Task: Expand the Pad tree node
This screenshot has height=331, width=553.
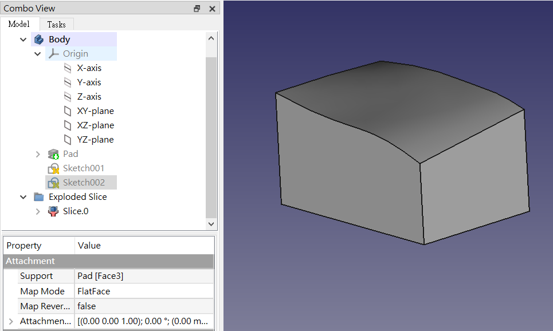Action: [x=38, y=154]
